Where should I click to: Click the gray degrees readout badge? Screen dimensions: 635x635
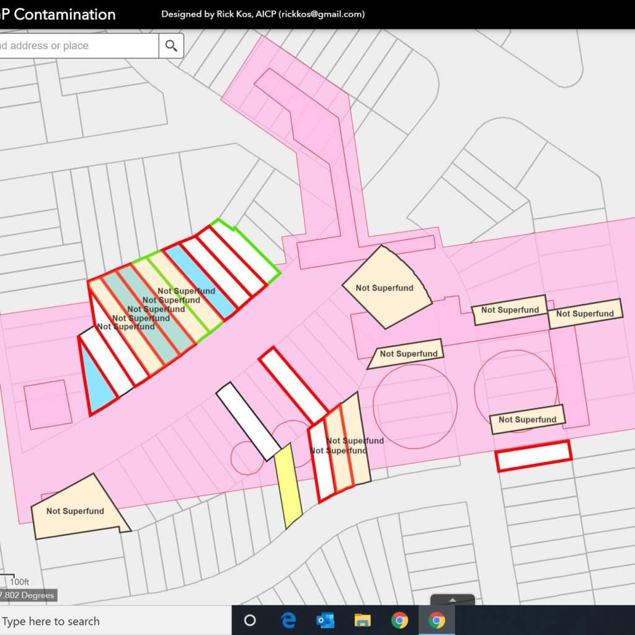[28, 595]
